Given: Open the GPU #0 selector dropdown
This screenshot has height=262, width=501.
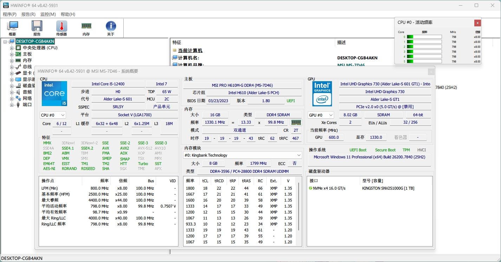Looking at the screenshot, I should (x=321, y=115).
